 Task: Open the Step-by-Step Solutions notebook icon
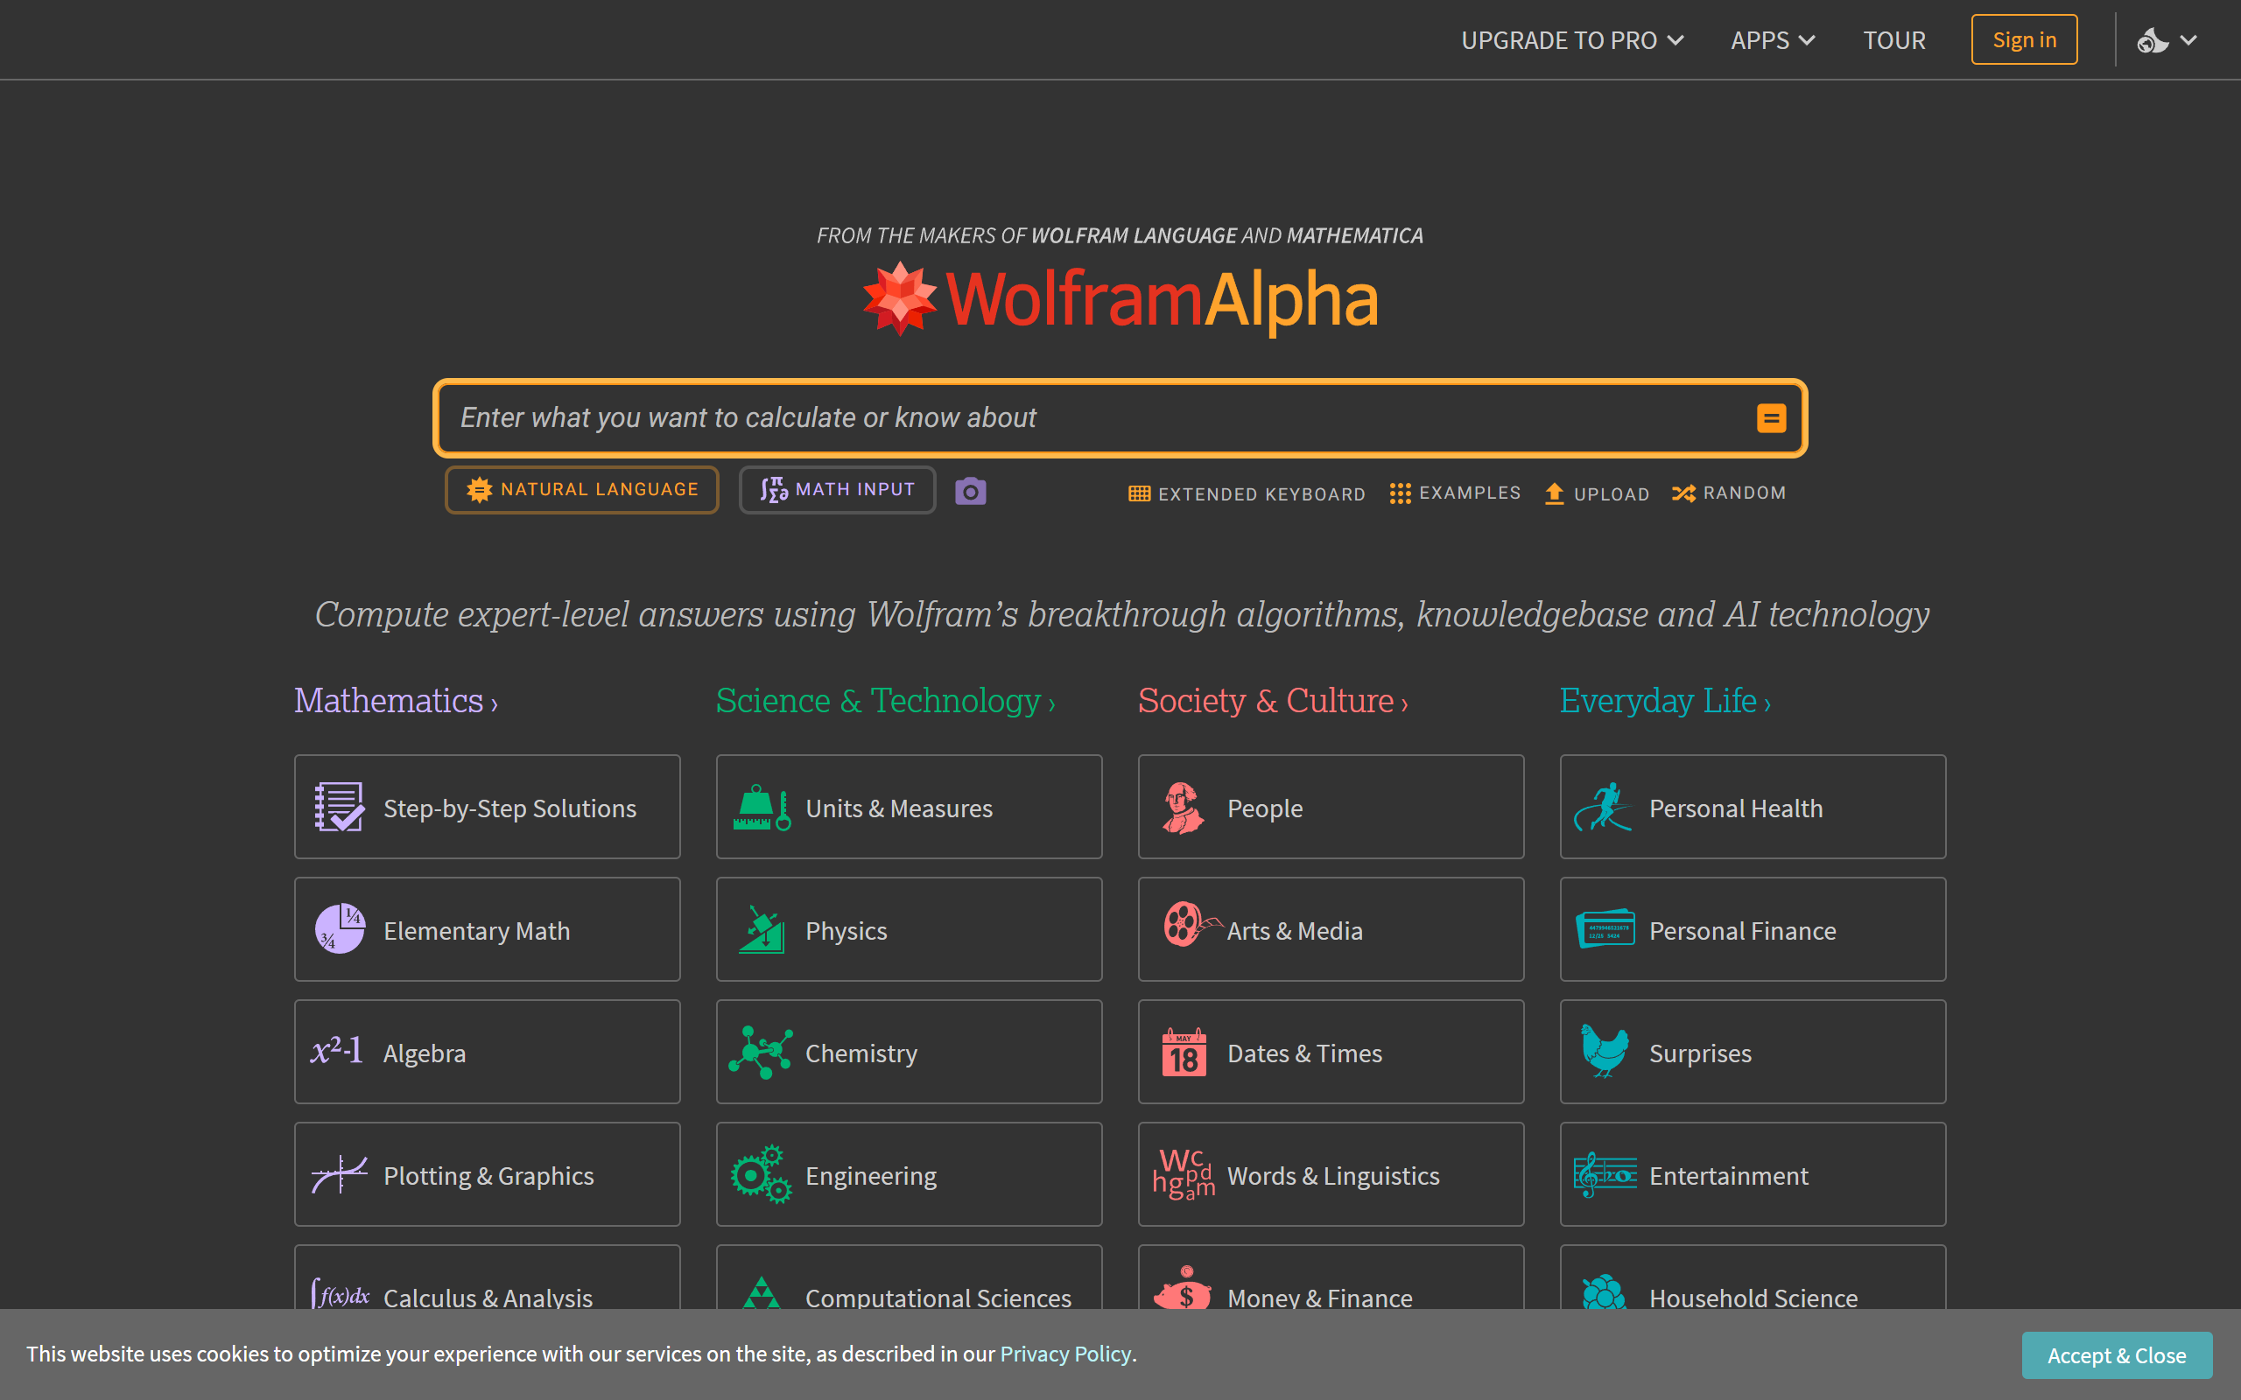[x=339, y=808]
